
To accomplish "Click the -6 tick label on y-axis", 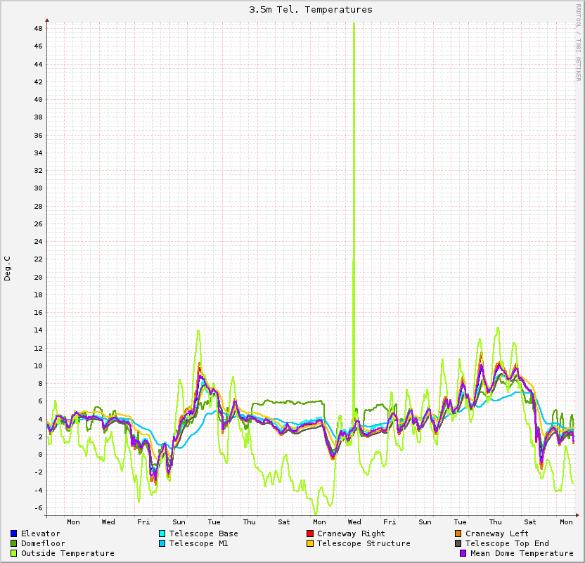I will pyautogui.click(x=38, y=507).
